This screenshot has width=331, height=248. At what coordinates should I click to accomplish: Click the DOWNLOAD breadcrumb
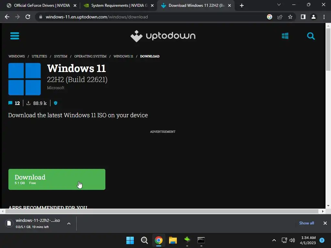coord(150,56)
